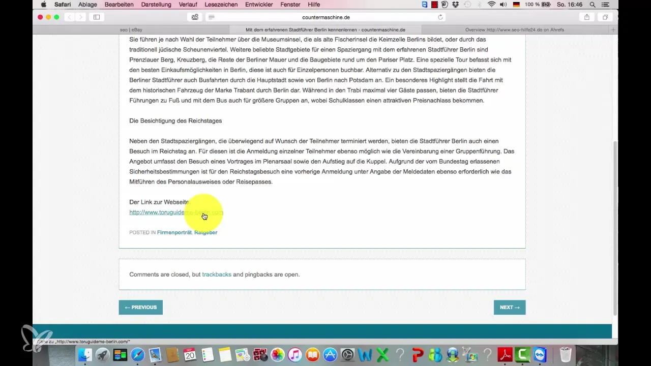Open Camtasia in the Dock
The width and height of the screenshot is (651, 366).
[523, 354]
